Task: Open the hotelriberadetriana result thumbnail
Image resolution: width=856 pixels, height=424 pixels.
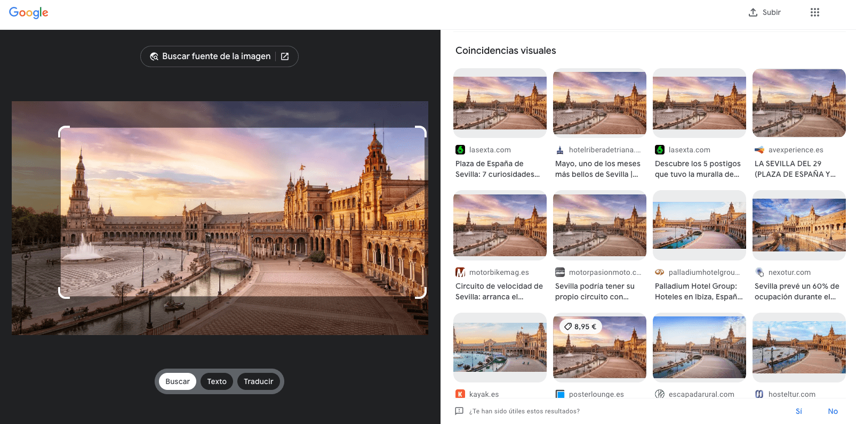Action: 599,103
